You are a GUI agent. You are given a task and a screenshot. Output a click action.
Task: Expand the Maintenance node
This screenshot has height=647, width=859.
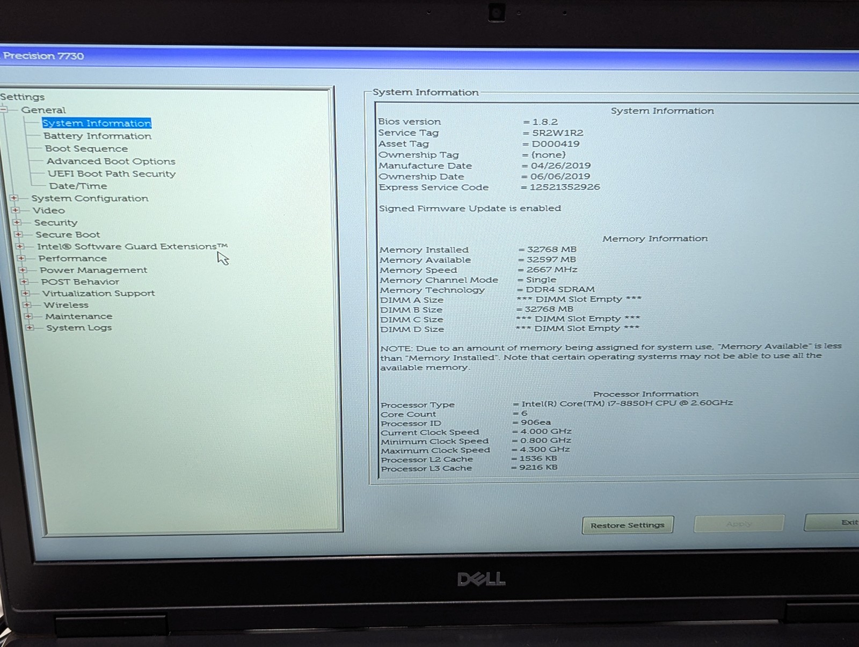tap(28, 316)
